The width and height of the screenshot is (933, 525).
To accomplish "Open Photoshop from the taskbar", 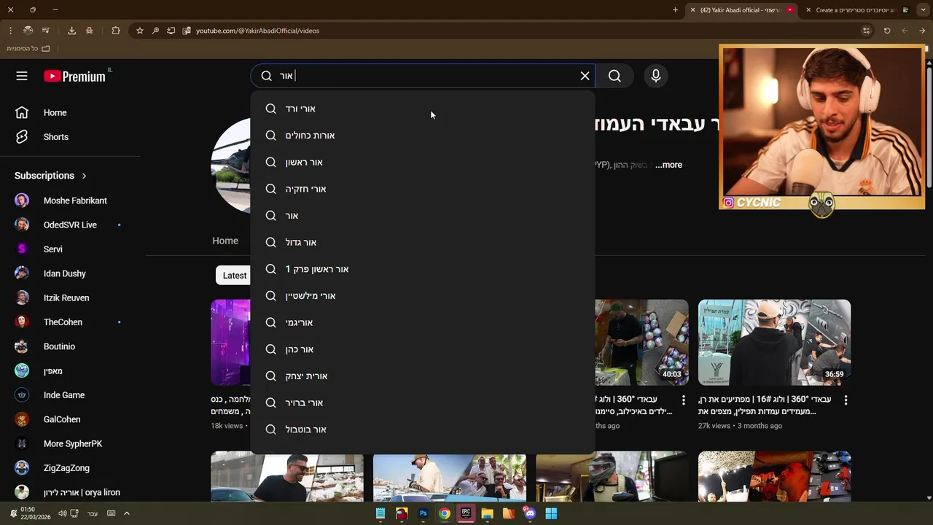I will pyautogui.click(x=423, y=513).
